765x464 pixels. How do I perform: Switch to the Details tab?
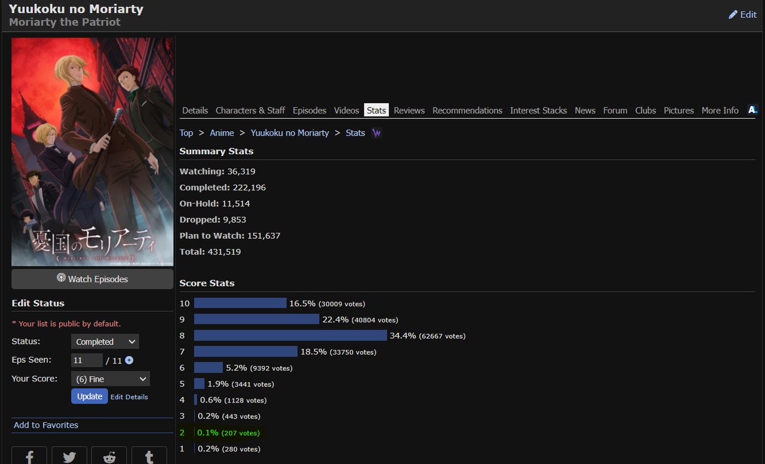pos(195,110)
